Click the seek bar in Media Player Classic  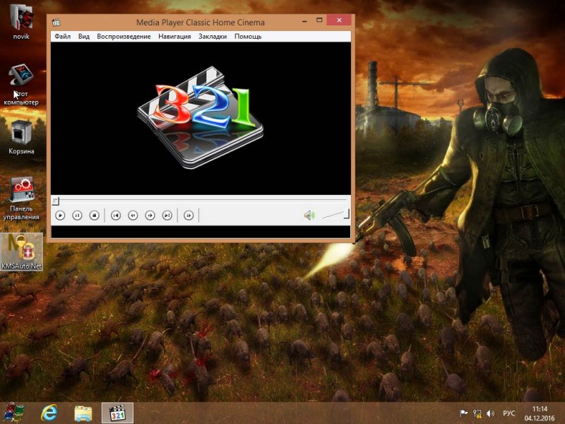pos(201,200)
